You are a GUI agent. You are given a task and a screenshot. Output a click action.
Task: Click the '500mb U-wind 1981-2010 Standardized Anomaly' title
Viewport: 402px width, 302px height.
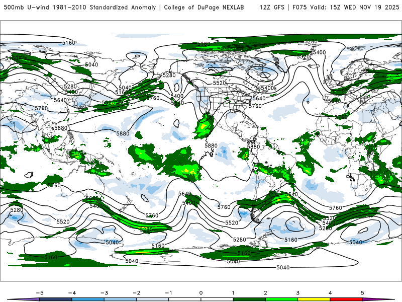point(80,8)
